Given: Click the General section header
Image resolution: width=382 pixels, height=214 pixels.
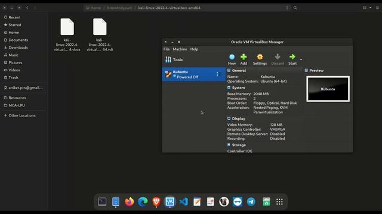Looking at the screenshot, I should (239, 70).
